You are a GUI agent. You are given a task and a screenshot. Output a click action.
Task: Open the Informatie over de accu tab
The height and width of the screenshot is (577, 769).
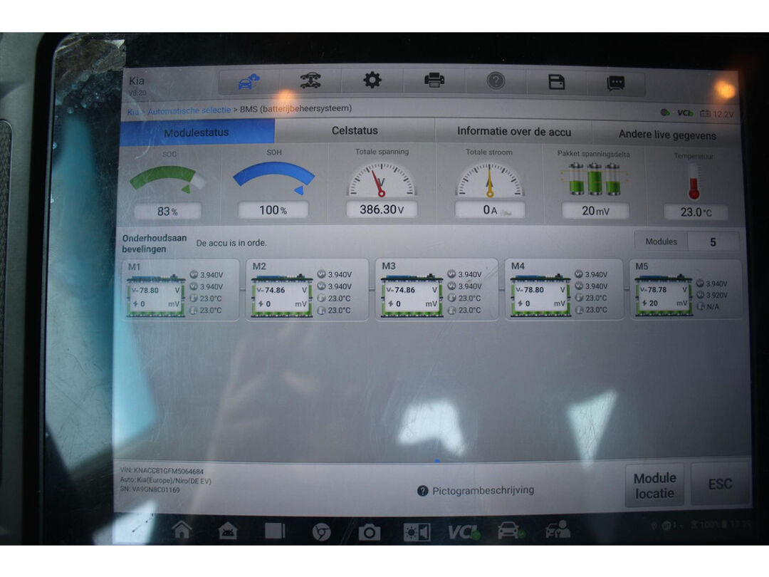(514, 132)
